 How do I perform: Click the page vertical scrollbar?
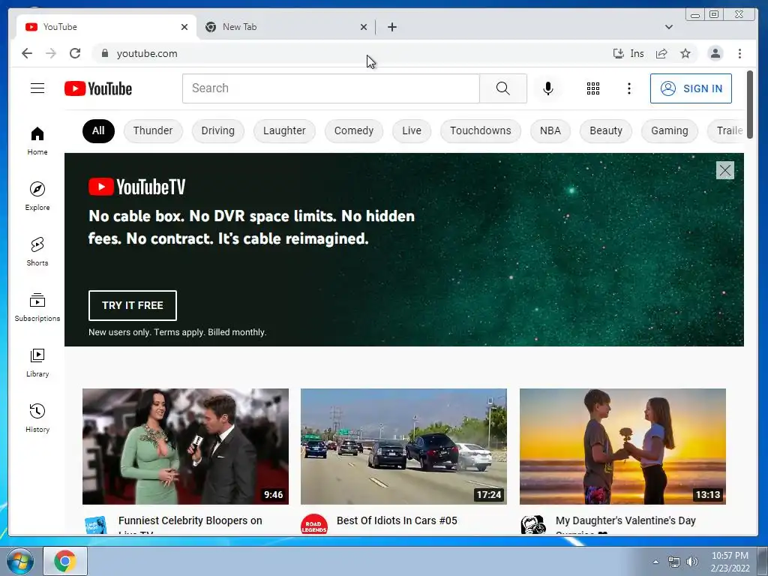pyautogui.click(x=750, y=105)
